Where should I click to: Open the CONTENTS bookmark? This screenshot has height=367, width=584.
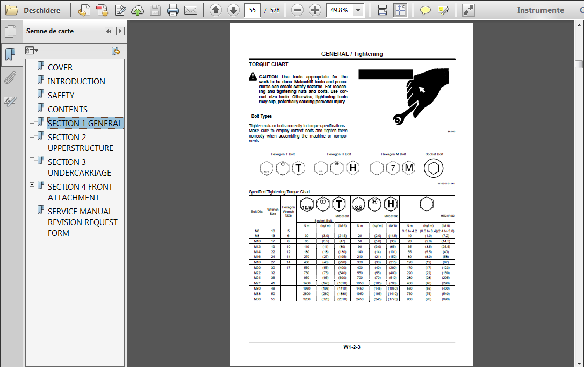coord(67,109)
